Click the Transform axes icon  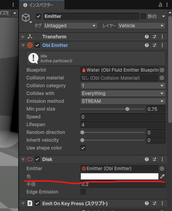click(30, 37)
